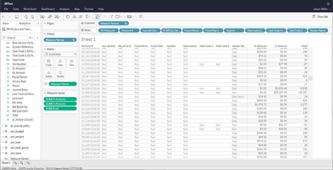Click the Size marks button

[x=60, y=63]
